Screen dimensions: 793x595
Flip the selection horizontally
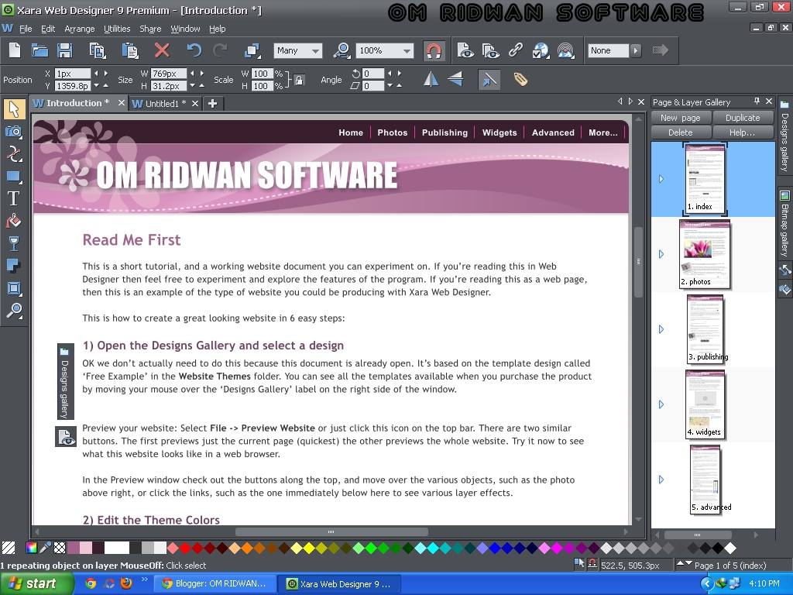click(x=431, y=80)
